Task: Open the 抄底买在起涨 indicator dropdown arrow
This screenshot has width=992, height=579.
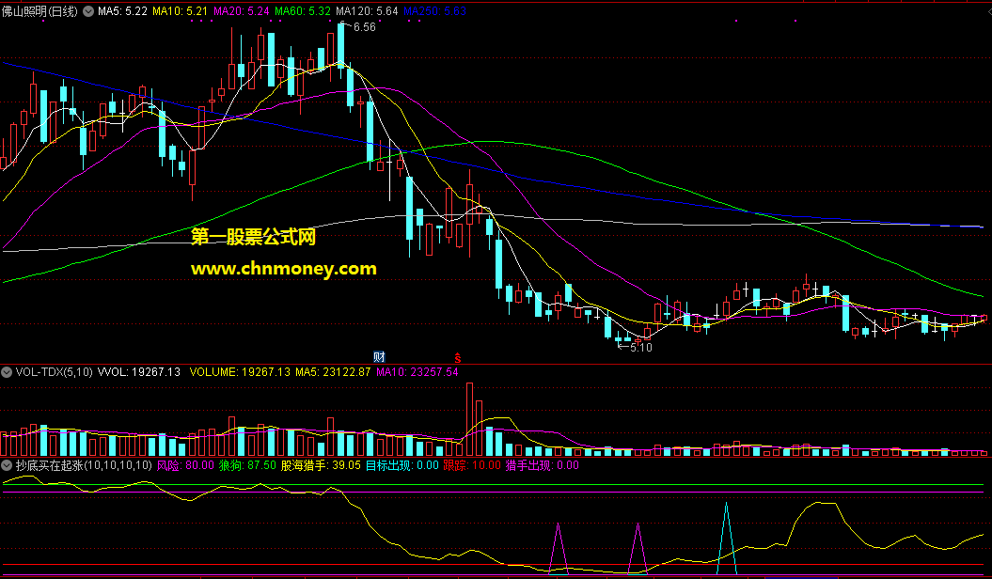Action: click(7, 465)
